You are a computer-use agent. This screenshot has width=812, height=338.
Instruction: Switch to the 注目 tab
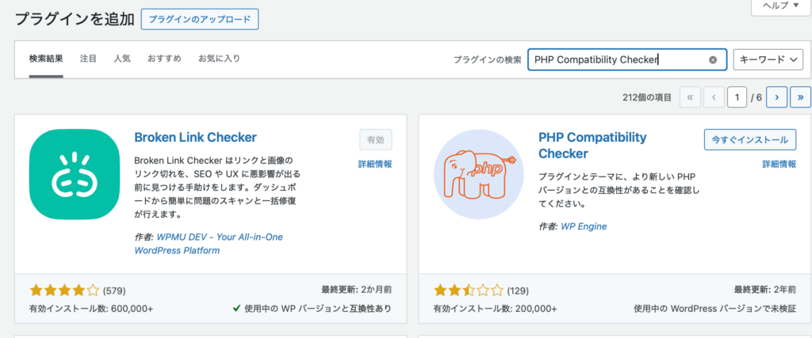pyautogui.click(x=88, y=59)
